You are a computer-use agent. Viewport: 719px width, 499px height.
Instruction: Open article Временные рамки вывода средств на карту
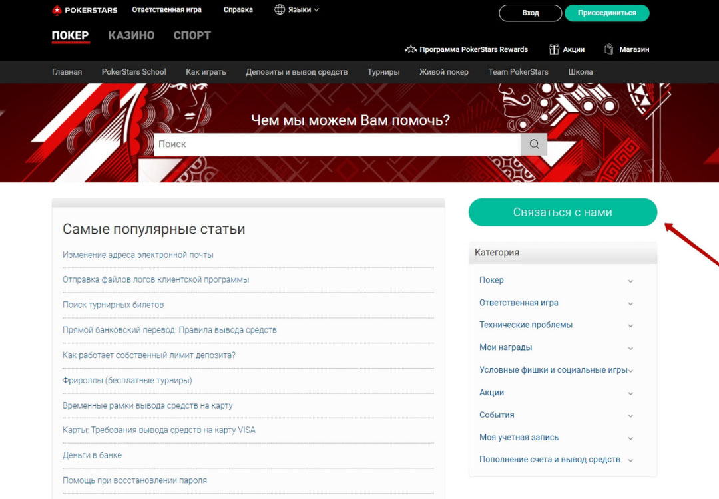click(x=148, y=406)
